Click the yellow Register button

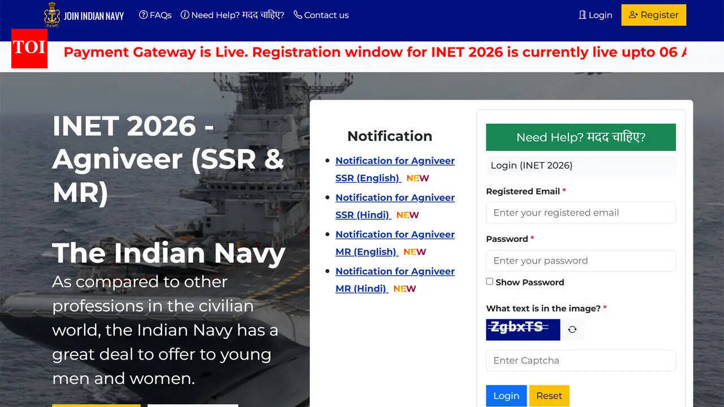[x=653, y=15]
